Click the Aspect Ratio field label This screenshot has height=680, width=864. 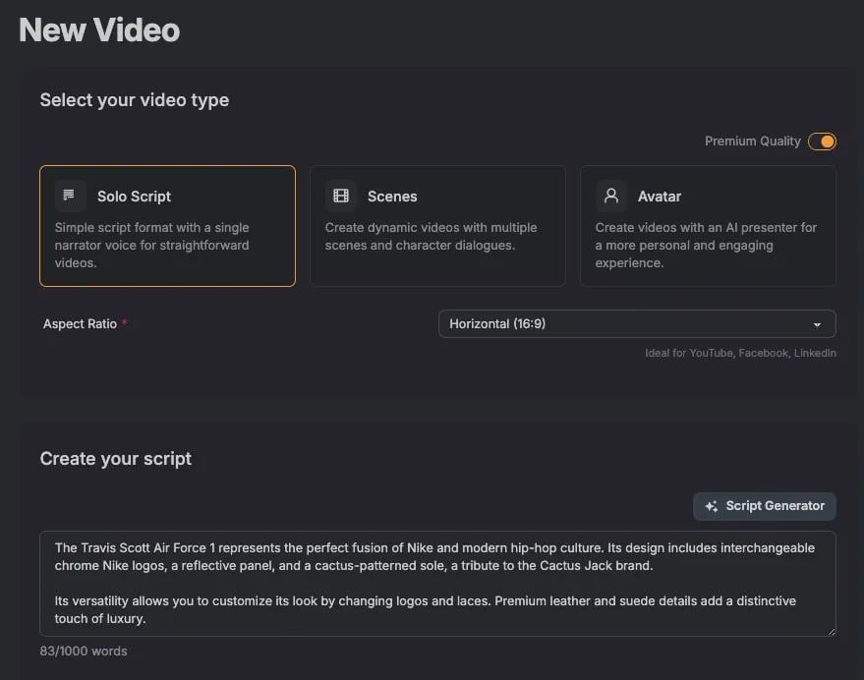pyautogui.click(x=81, y=323)
